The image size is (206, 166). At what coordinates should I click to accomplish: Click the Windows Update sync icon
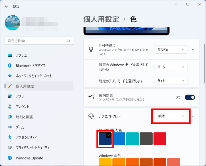tap(10, 158)
